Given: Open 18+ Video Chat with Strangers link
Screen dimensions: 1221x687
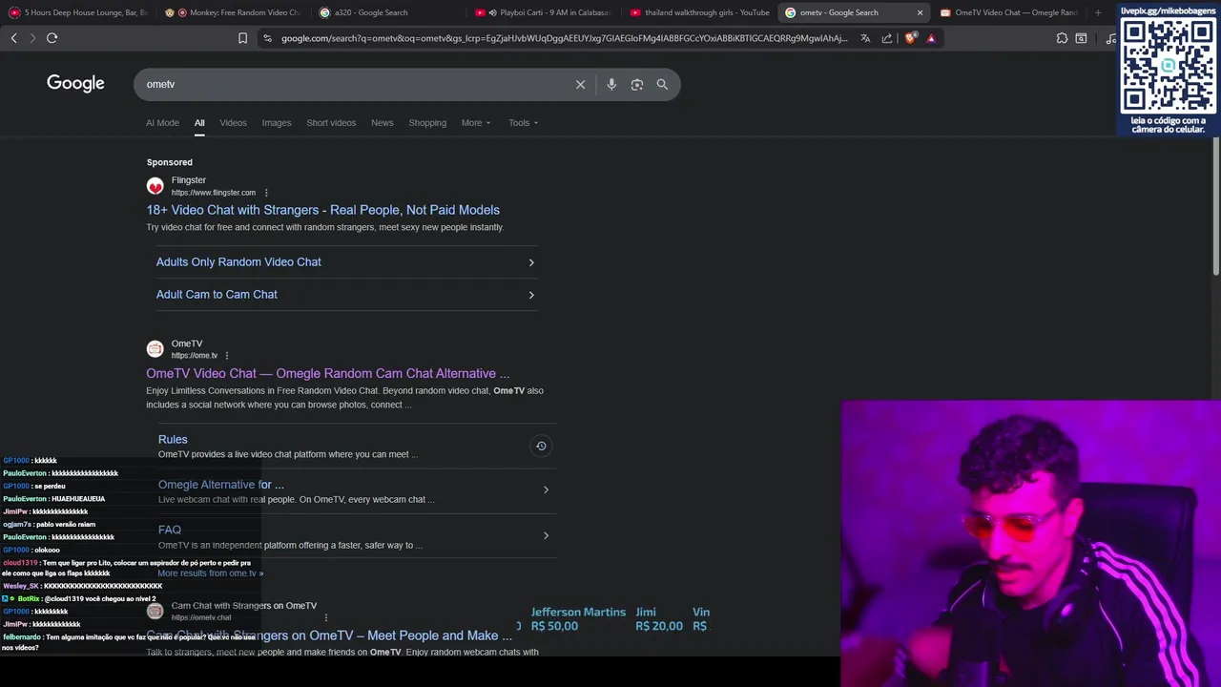Looking at the screenshot, I should [x=322, y=210].
